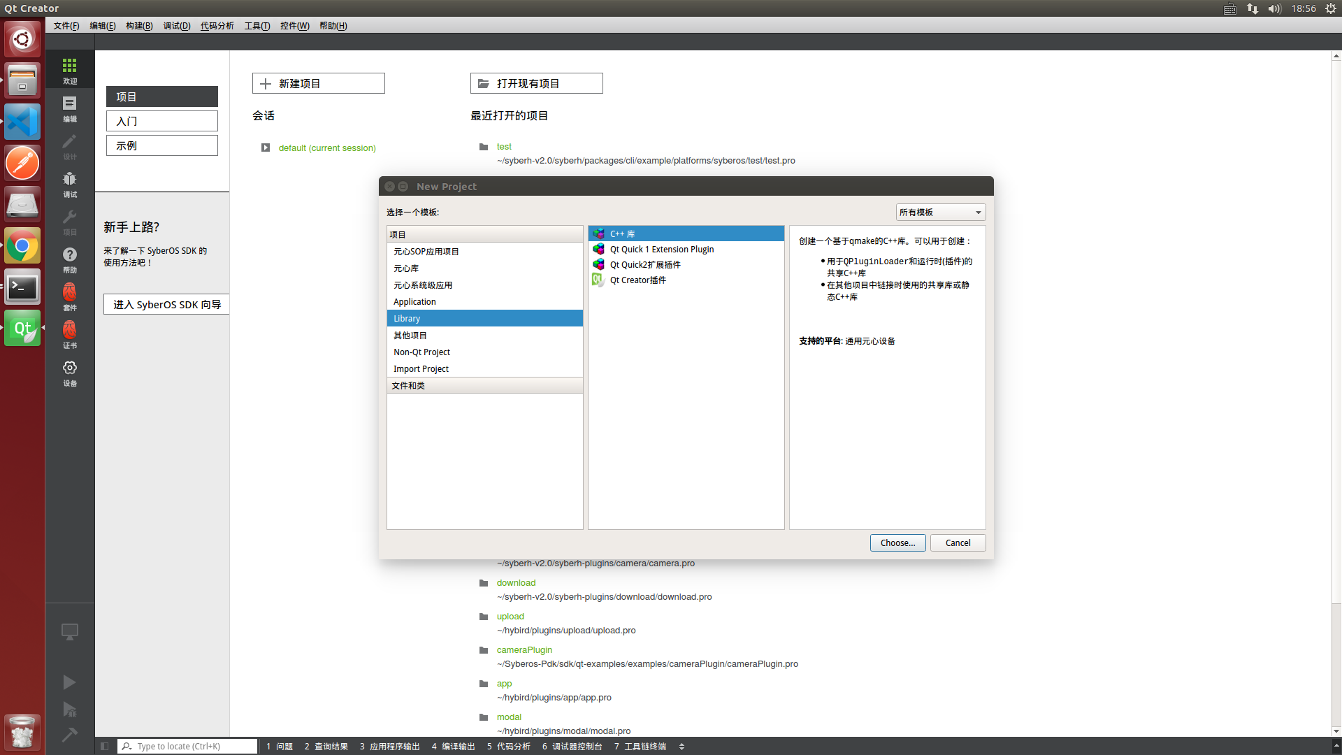
Task: Click the Build hammer icon
Action: point(69,735)
